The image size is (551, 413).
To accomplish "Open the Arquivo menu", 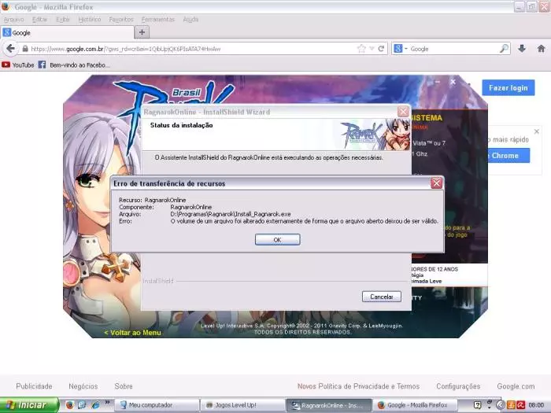I will [x=14, y=20].
